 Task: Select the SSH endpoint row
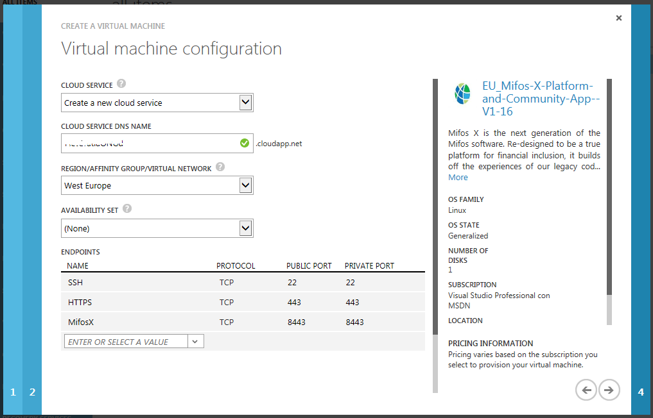243,282
